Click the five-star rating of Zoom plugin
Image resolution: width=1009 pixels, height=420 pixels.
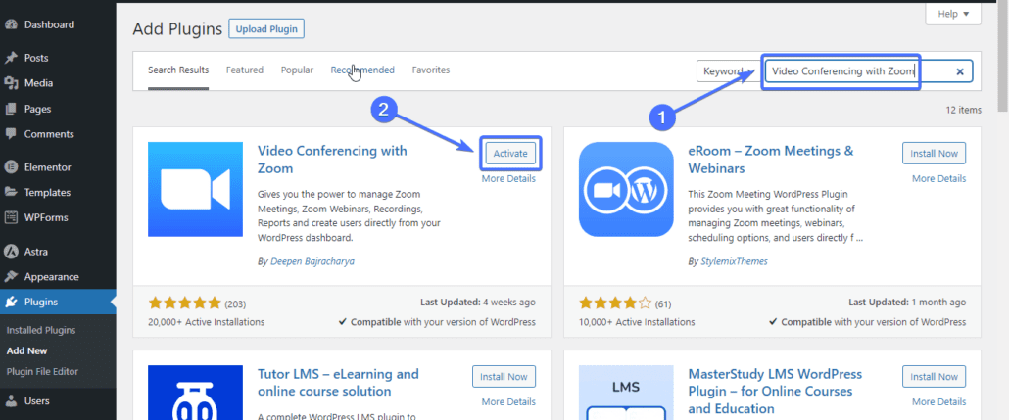tap(185, 303)
